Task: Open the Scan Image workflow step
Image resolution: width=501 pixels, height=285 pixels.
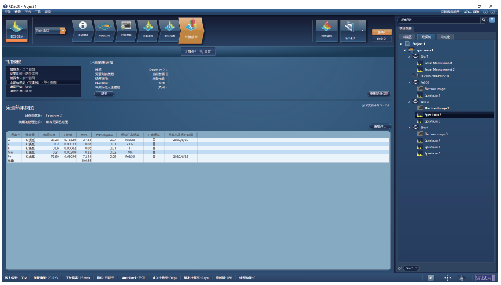Action: click(x=126, y=28)
